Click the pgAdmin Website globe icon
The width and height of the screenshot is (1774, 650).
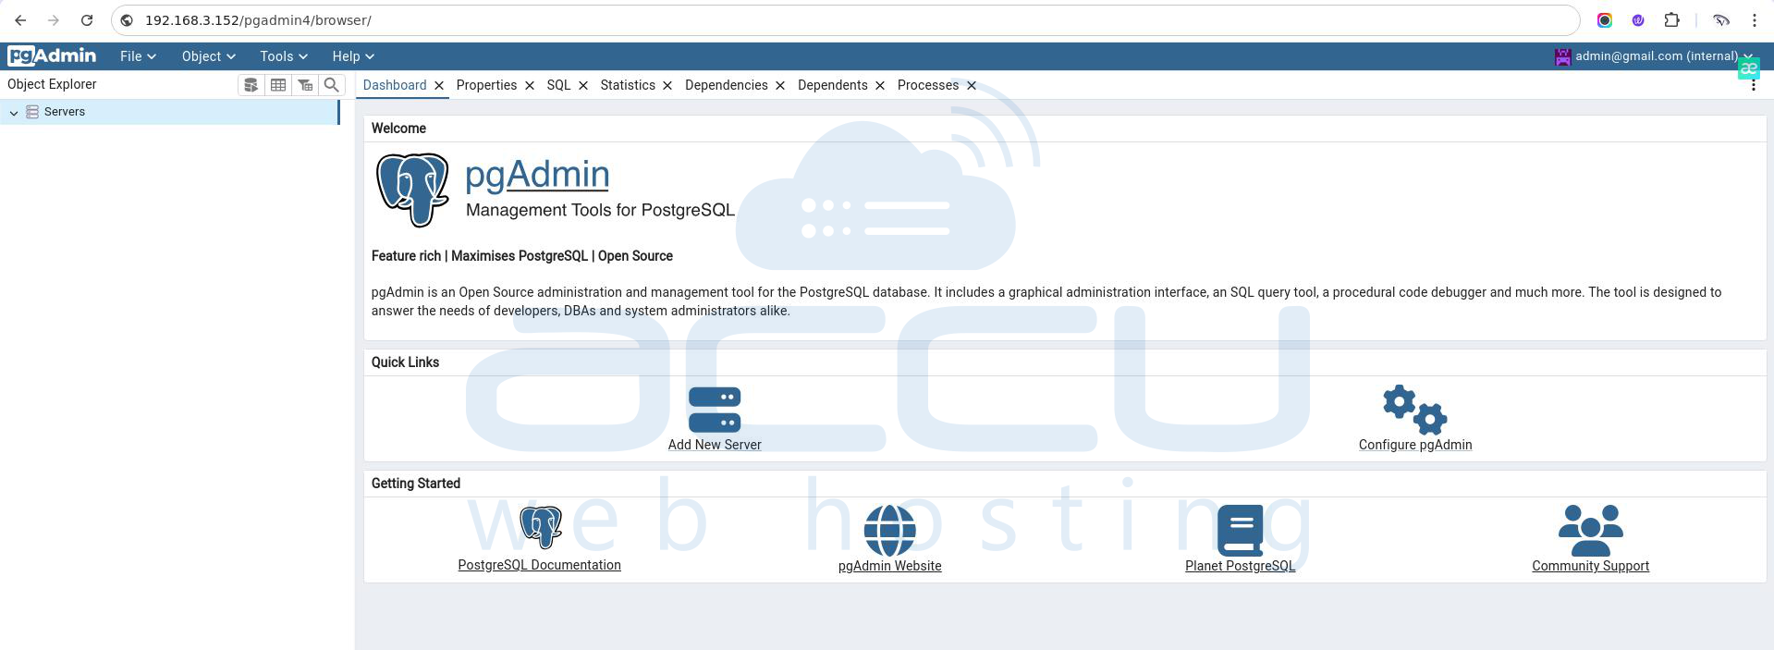coord(889,531)
